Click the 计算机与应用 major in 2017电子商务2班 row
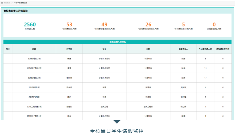The width and height of the screenshot is (236, 138). (104, 68)
